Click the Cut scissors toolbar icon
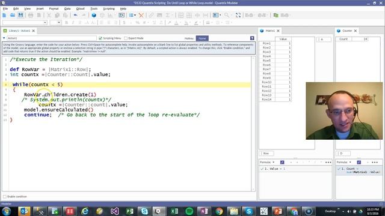Viewport: 385px width, 216px height. tap(49, 15)
